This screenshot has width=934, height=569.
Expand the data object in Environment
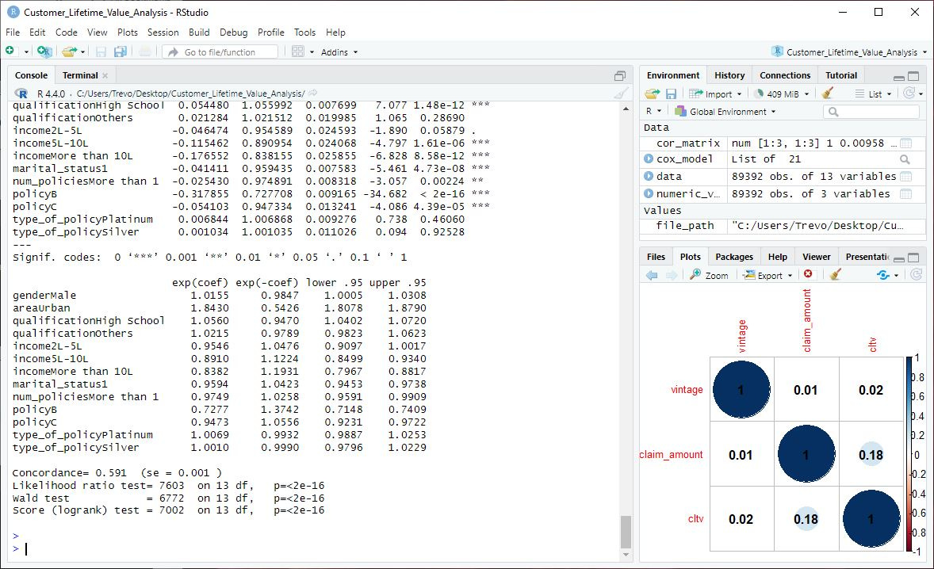click(x=649, y=176)
